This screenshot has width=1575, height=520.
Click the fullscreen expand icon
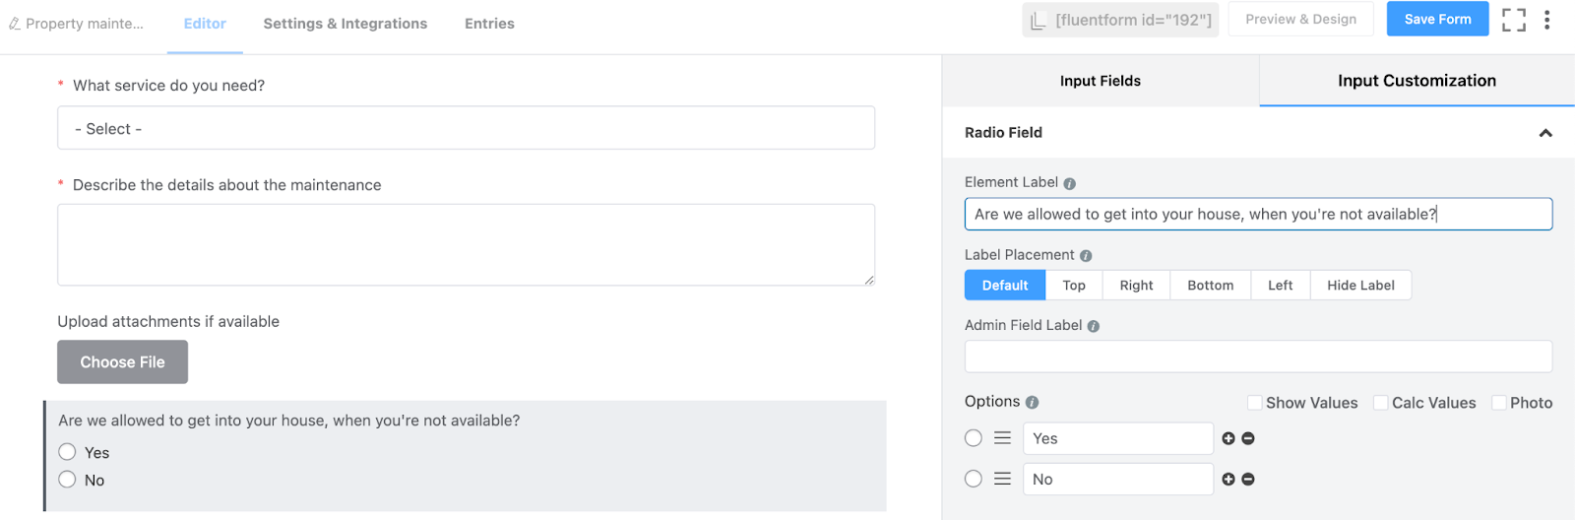[1513, 20]
